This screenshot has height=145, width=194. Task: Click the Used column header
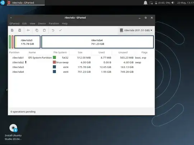point(101,52)
